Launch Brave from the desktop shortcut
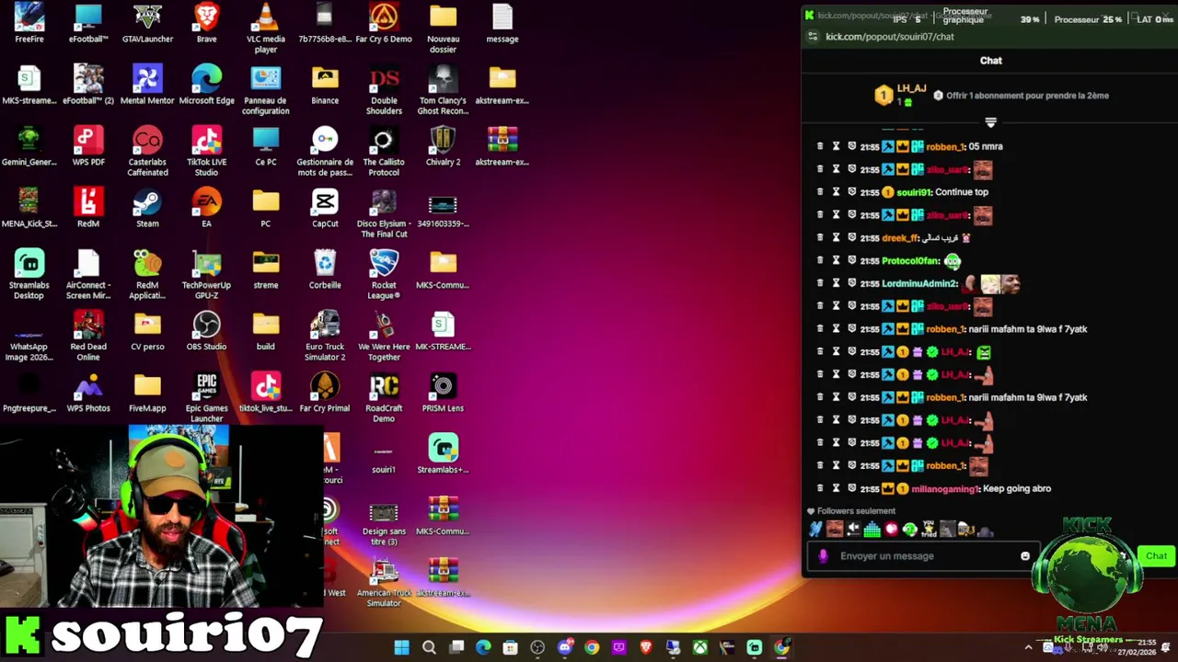Screen dimensions: 1178x662 click(206, 23)
